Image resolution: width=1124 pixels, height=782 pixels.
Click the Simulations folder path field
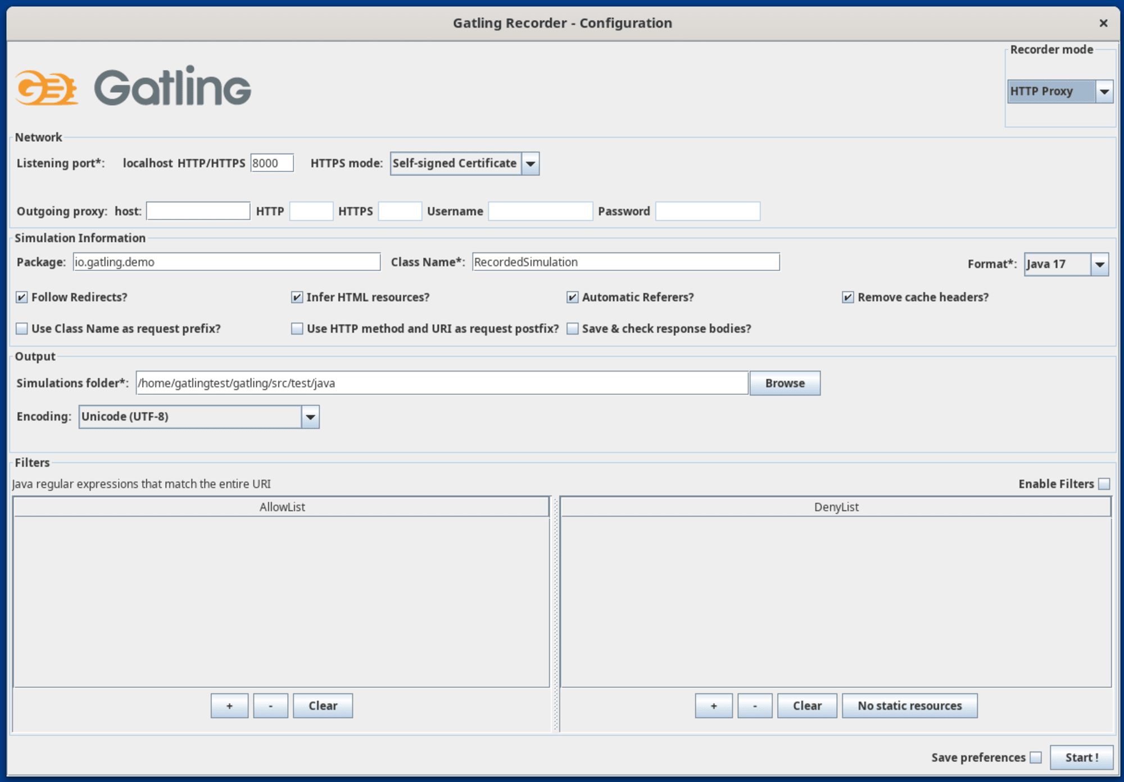pyautogui.click(x=442, y=383)
